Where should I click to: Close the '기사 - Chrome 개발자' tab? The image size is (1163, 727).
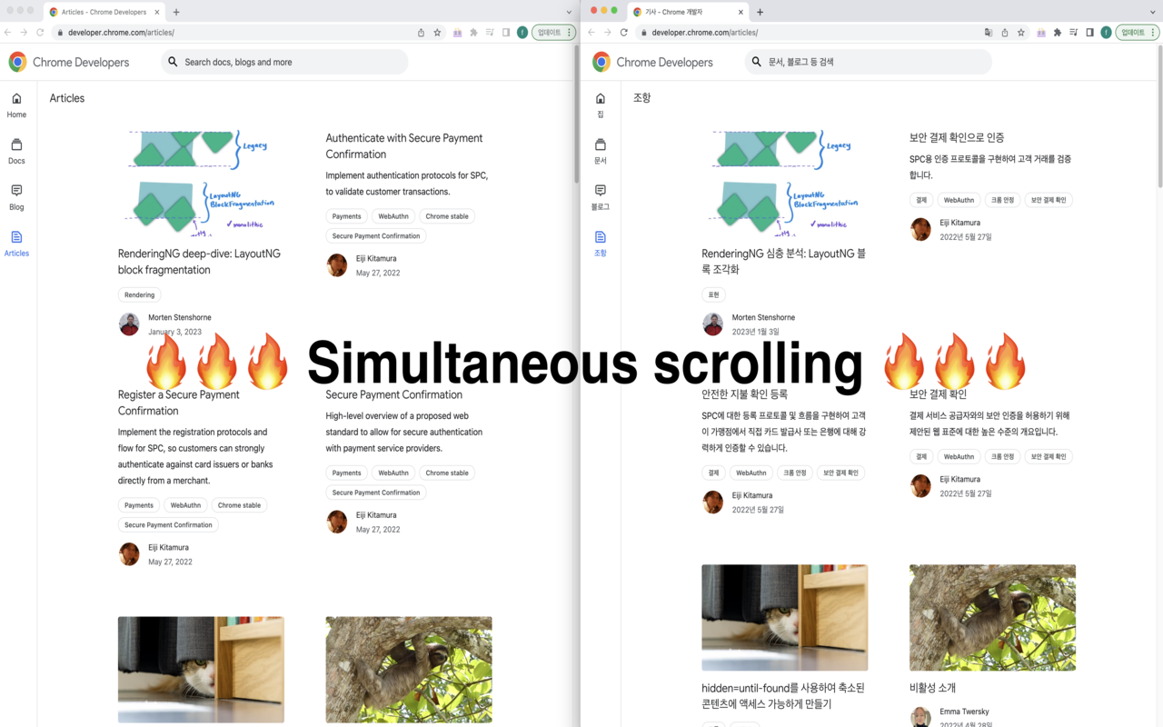741,12
